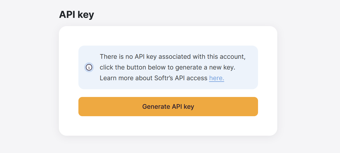Click the word "Learn" in the notice
The width and height of the screenshot is (340, 153).
coord(108,78)
